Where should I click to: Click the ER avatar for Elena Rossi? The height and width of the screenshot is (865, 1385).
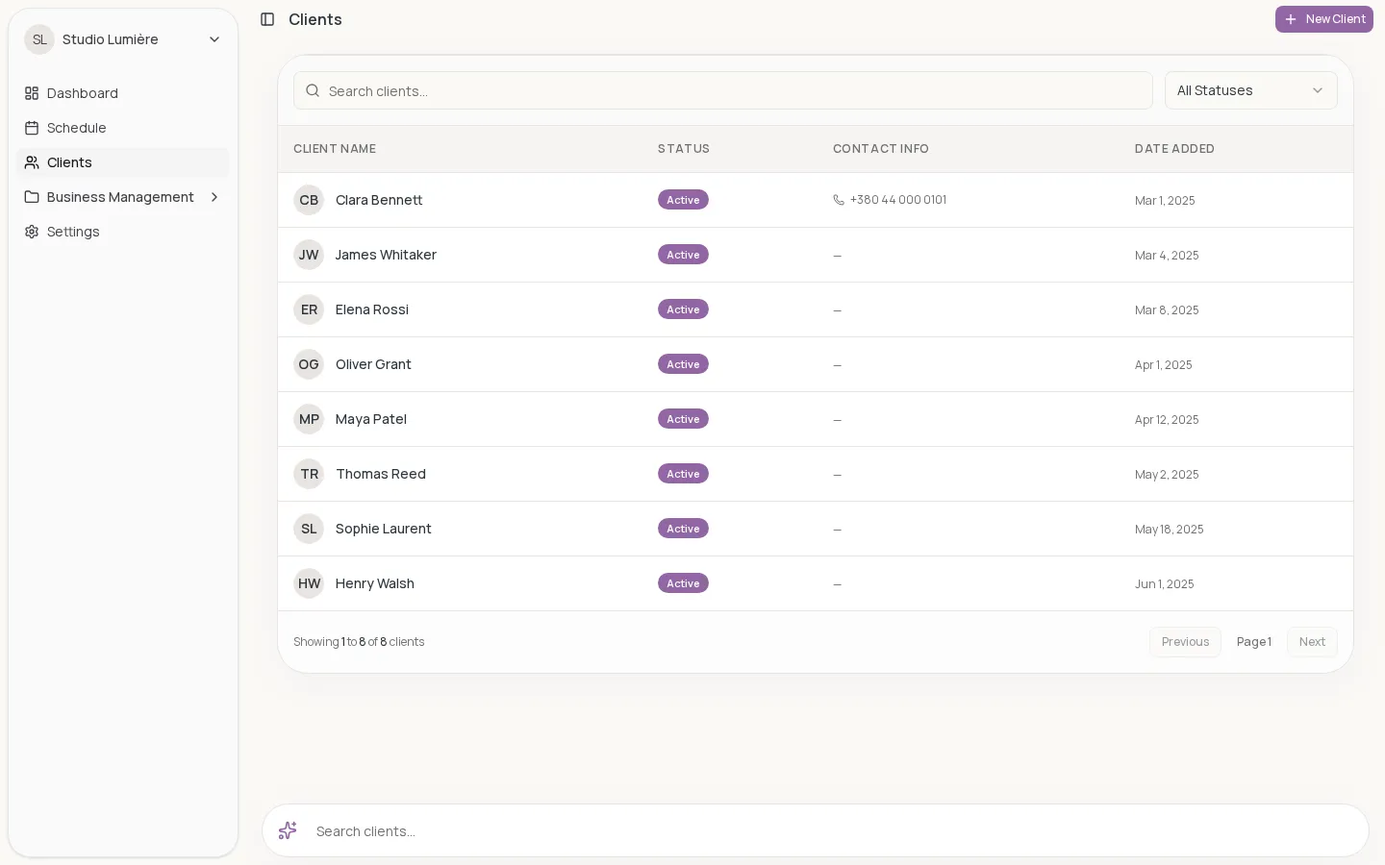309,309
